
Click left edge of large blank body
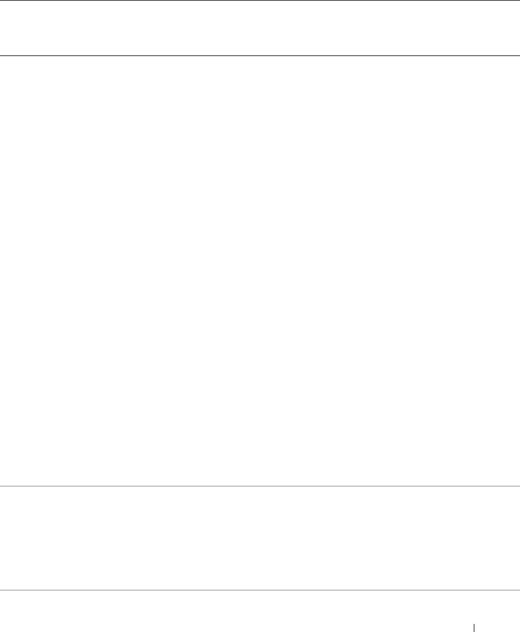[x=12, y=270]
